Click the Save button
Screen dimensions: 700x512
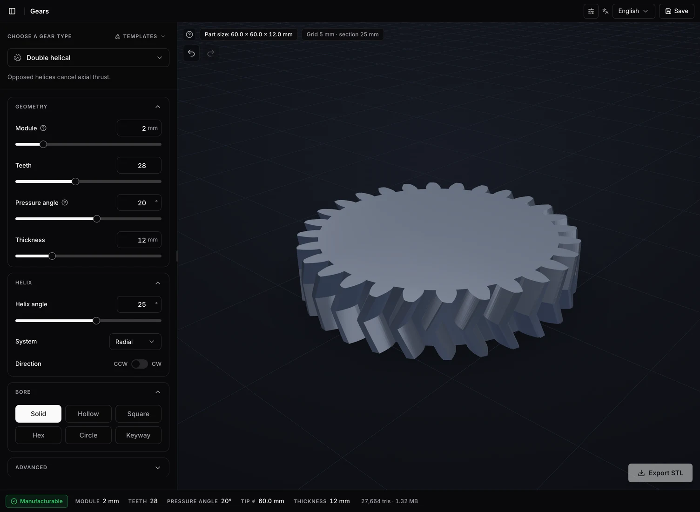pos(677,11)
